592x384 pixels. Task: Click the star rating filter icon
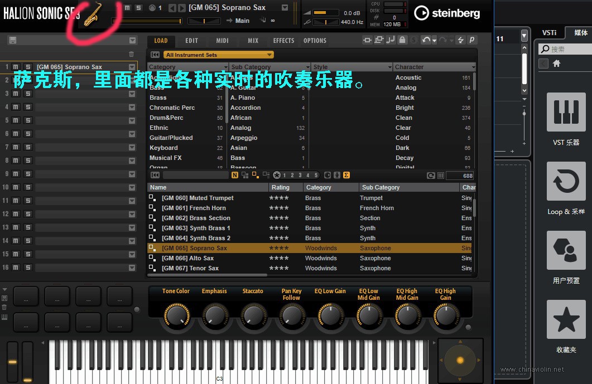(x=277, y=175)
